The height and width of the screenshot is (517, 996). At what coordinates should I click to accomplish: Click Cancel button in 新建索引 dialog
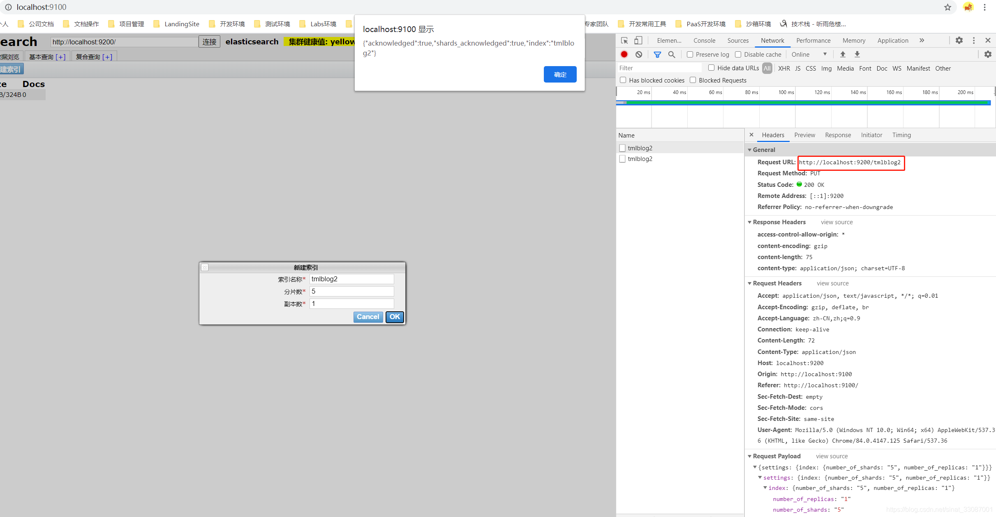click(367, 316)
